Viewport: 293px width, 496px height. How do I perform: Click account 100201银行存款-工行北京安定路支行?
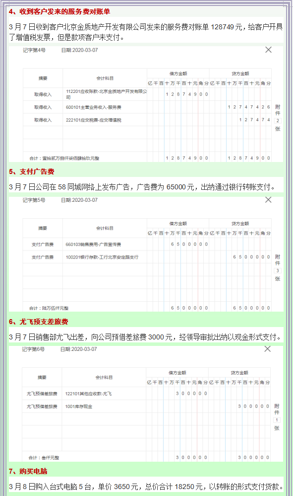pos(102,257)
